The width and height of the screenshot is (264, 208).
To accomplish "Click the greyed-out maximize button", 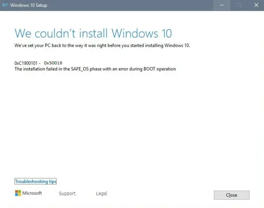I will [x=239, y=5].
